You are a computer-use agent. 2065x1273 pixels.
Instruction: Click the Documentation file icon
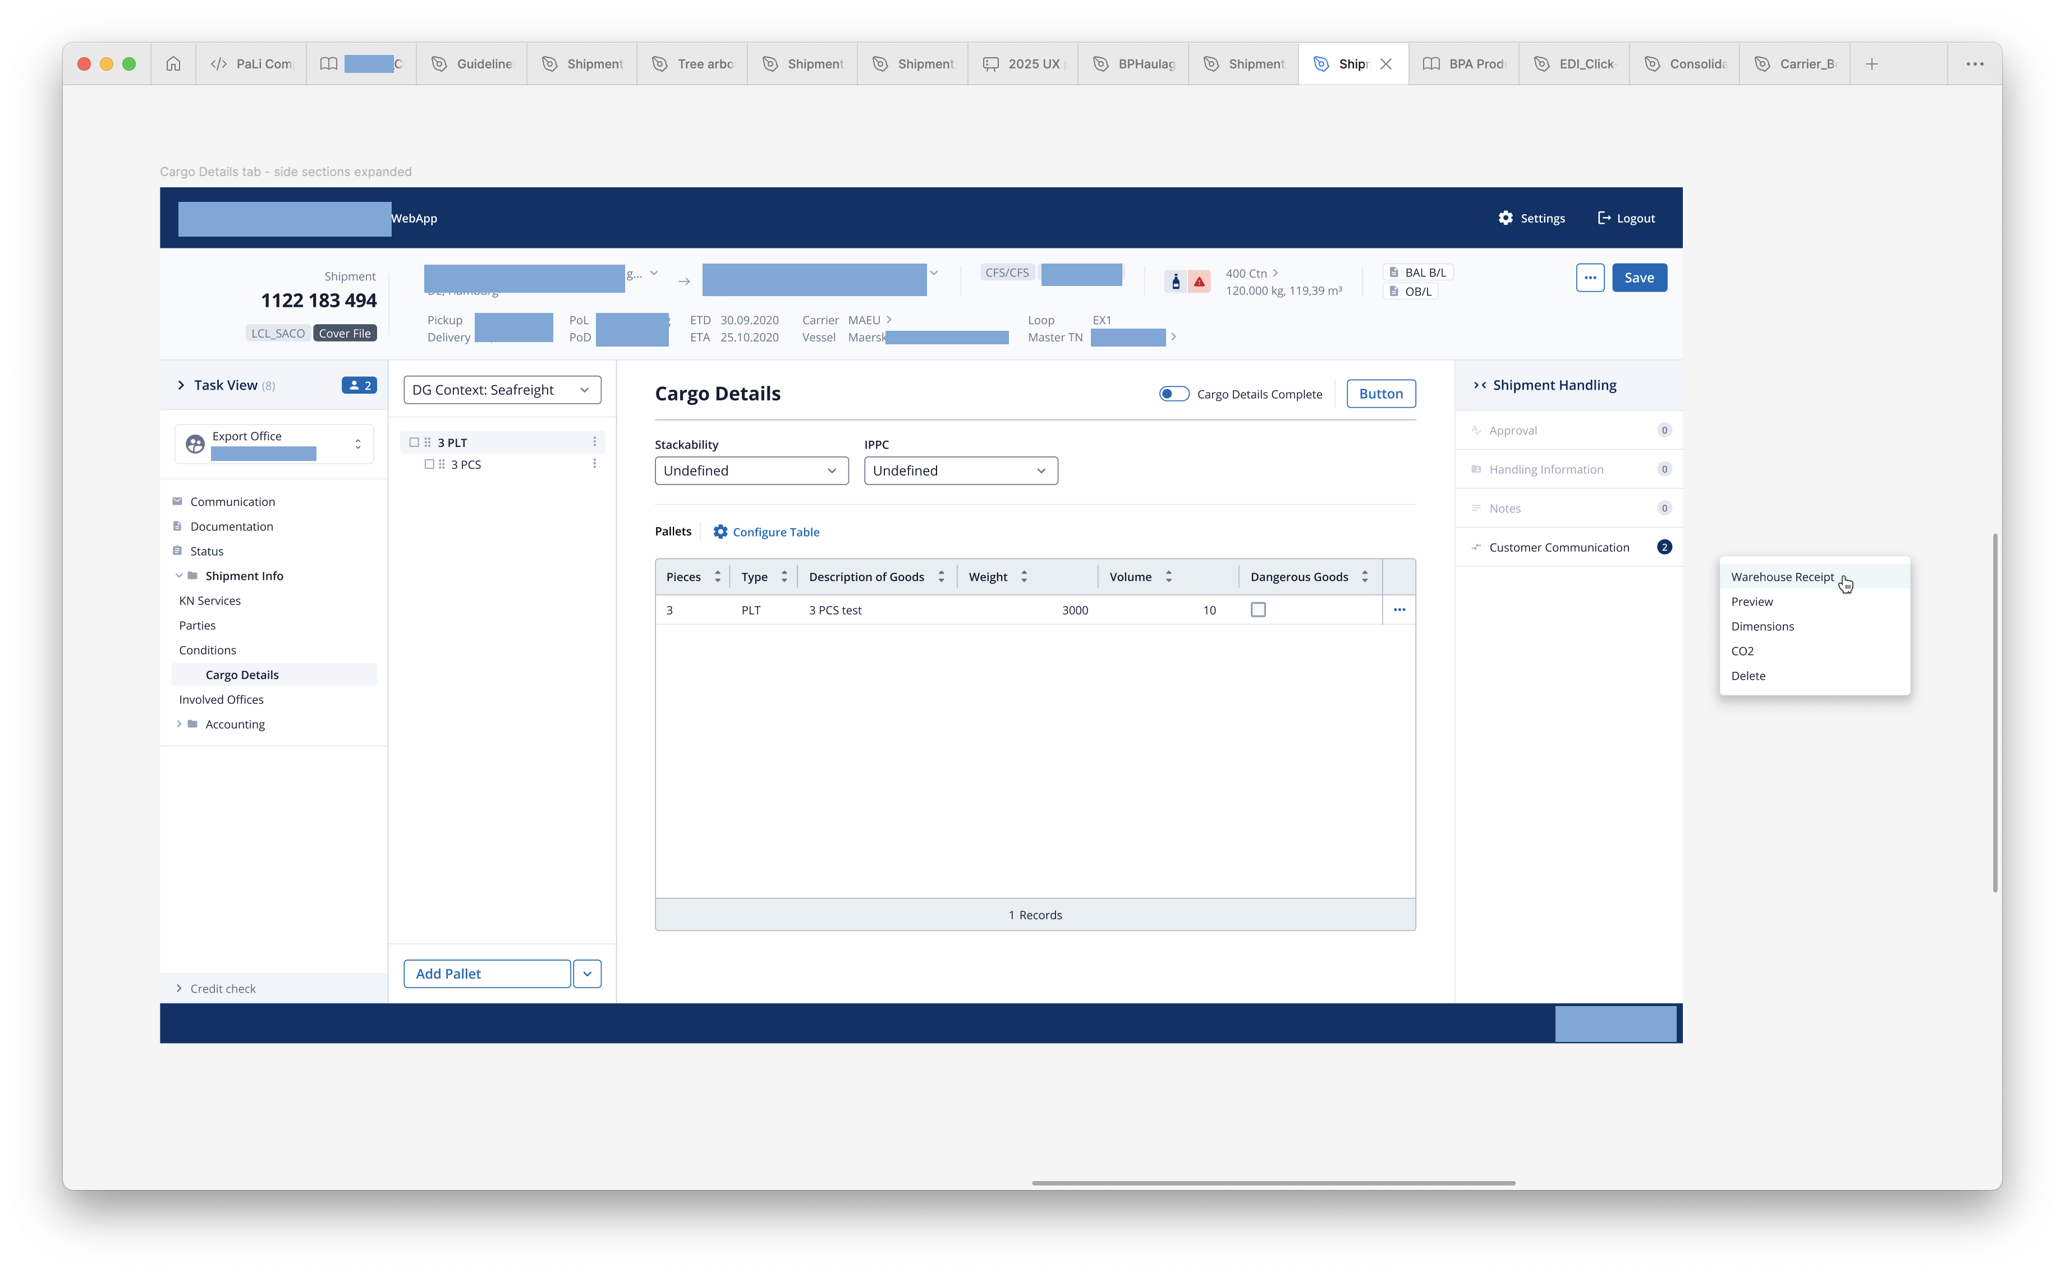(x=177, y=526)
